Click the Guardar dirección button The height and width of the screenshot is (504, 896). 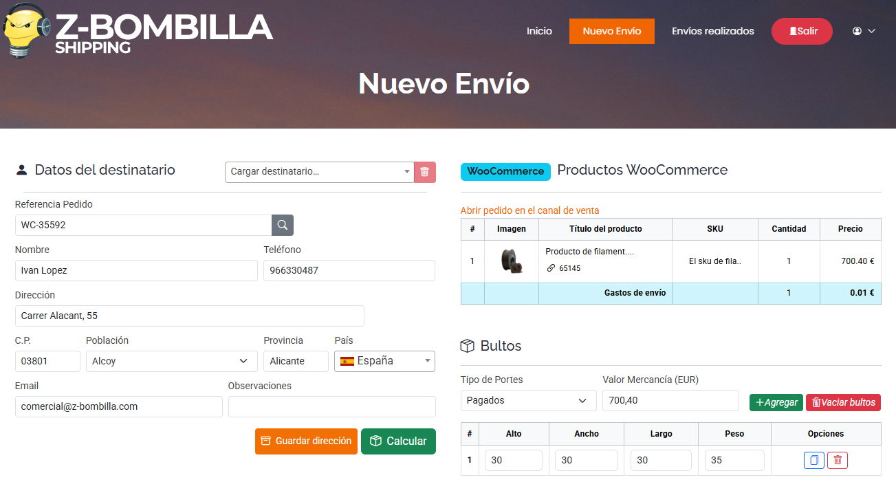pos(306,441)
